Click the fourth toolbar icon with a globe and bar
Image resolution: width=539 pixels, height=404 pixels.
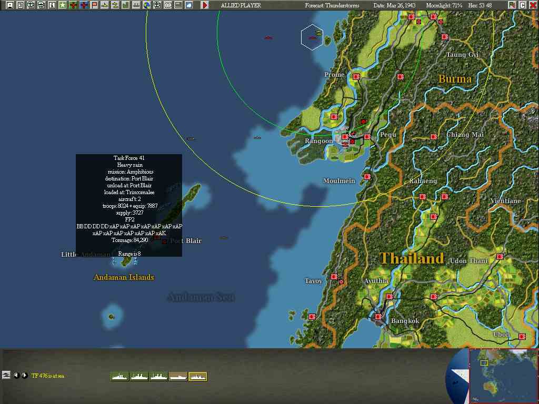coord(42,5)
